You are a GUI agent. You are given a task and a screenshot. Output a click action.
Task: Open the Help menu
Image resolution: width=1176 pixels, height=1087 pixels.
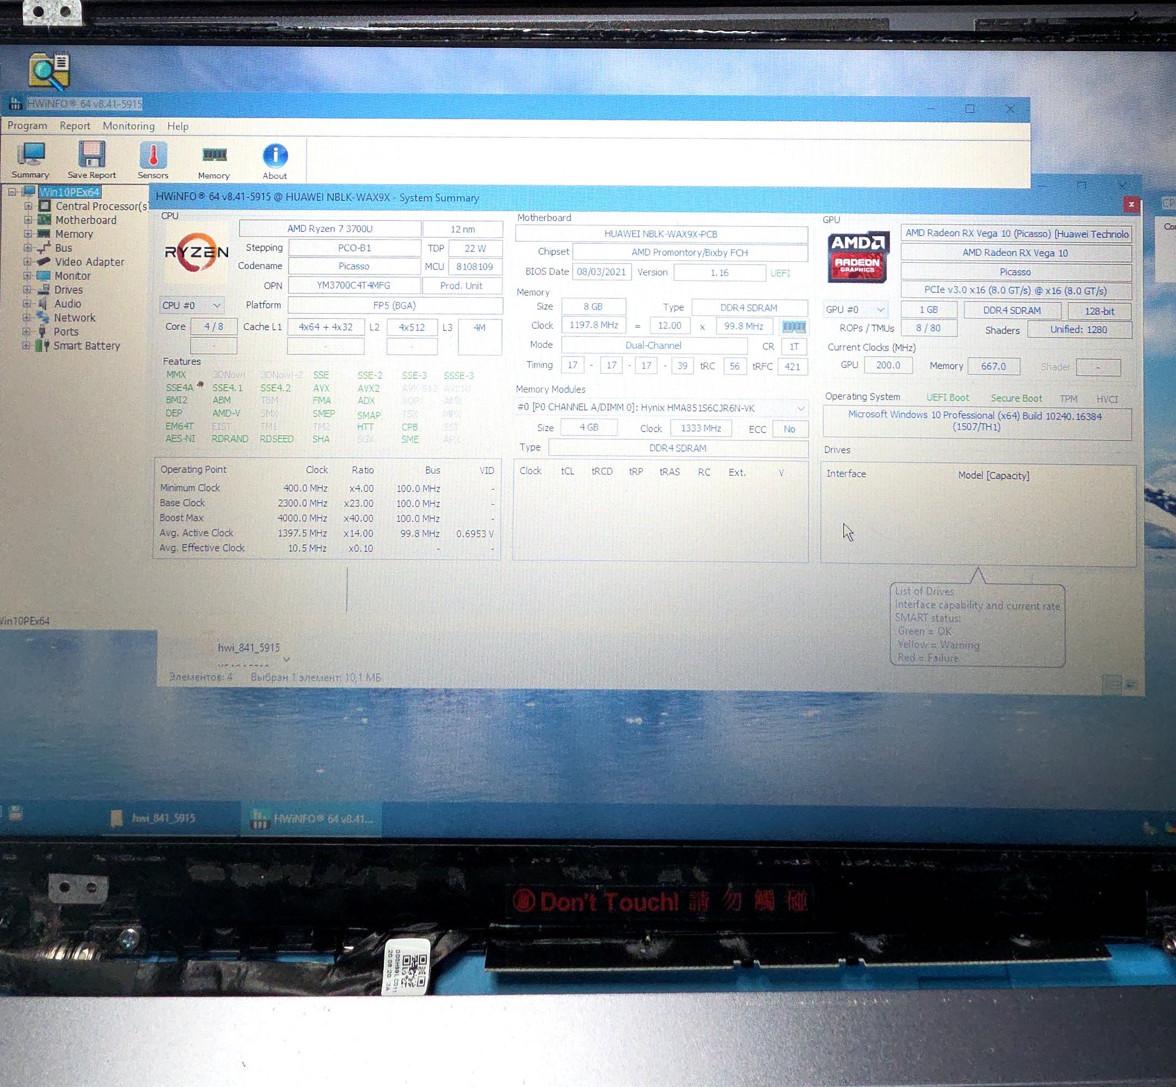[177, 126]
